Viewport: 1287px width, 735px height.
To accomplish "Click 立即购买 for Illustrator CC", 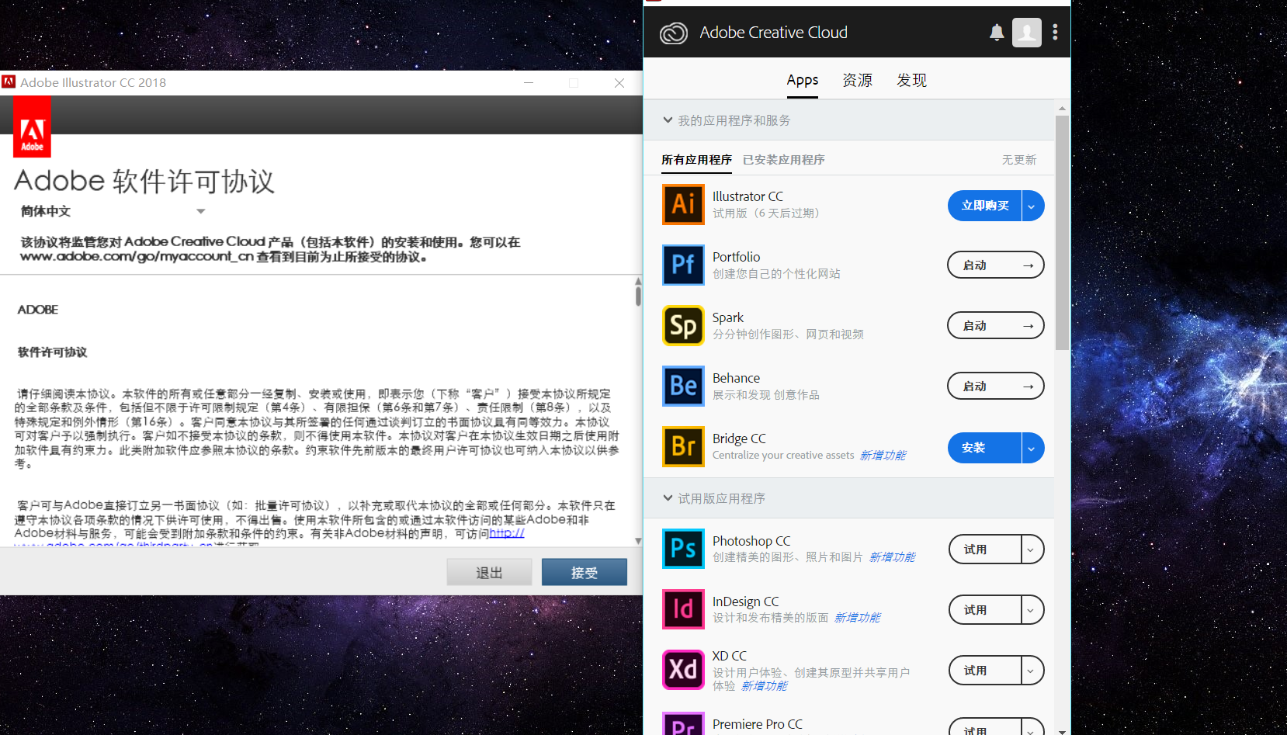I will click(x=984, y=206).
